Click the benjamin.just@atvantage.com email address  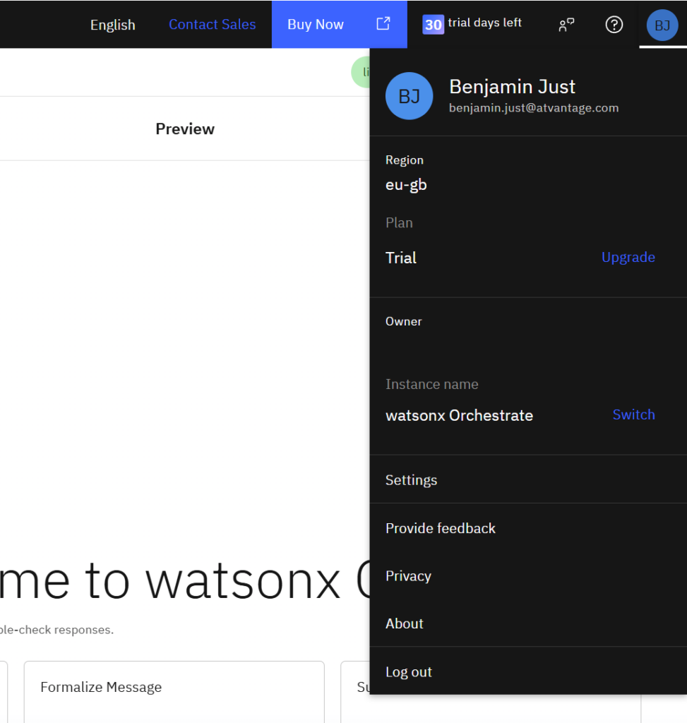click(534, 108)
